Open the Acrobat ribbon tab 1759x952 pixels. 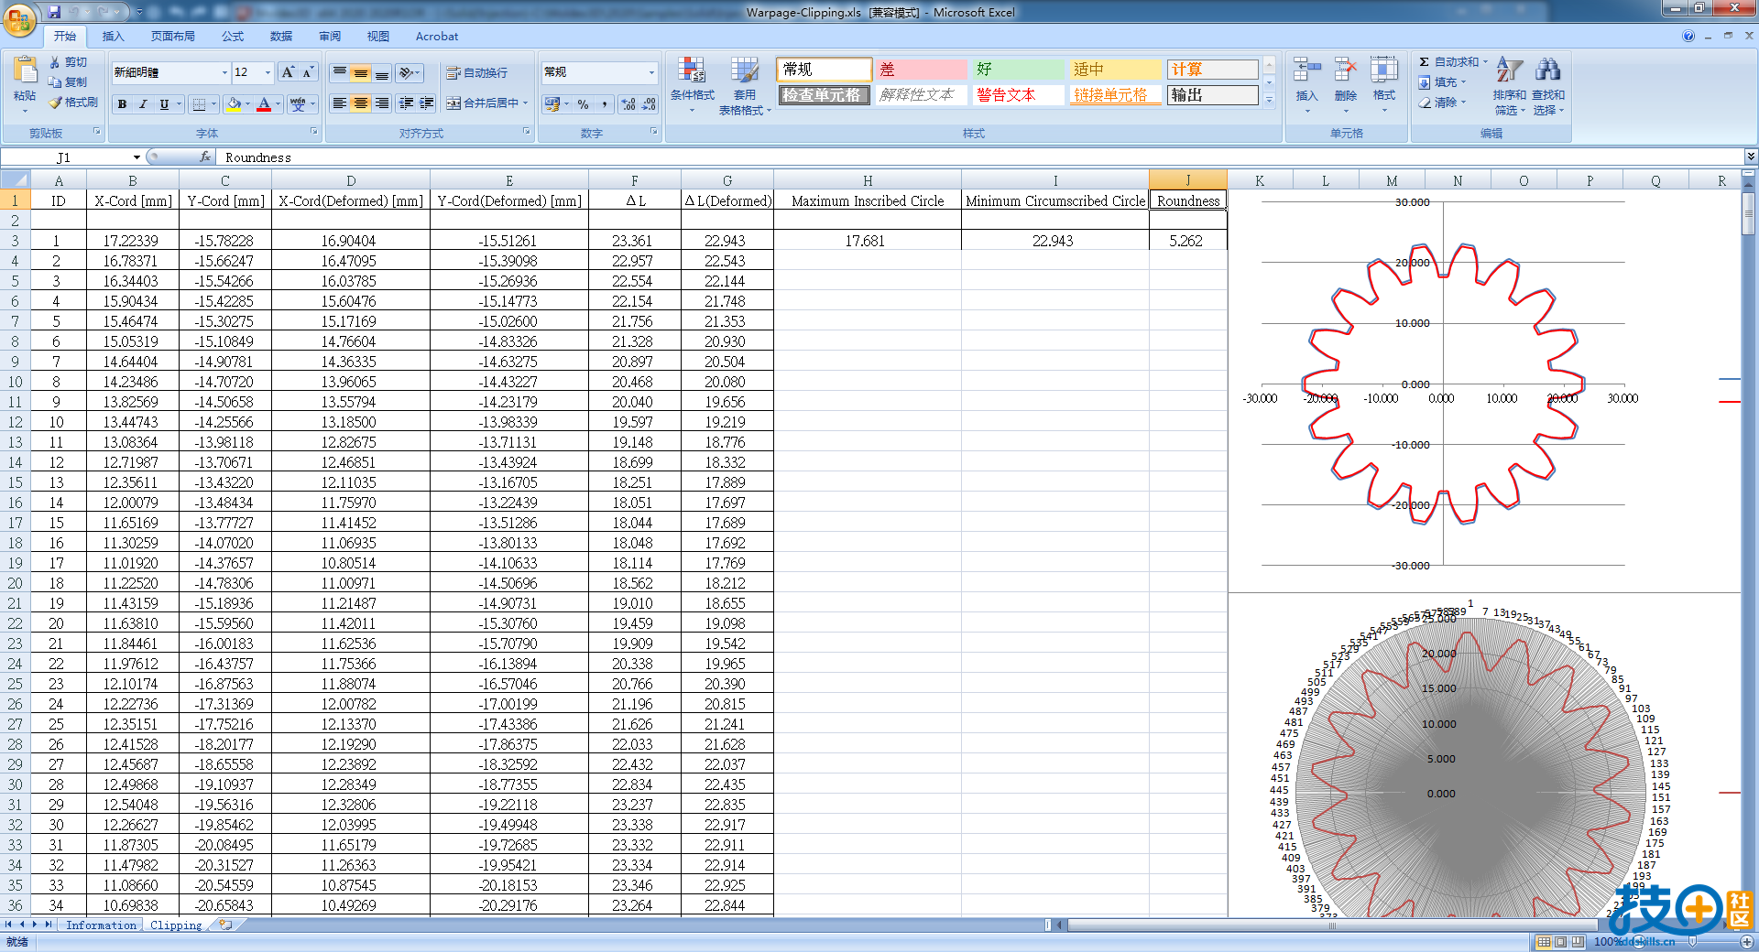point(437,37)
